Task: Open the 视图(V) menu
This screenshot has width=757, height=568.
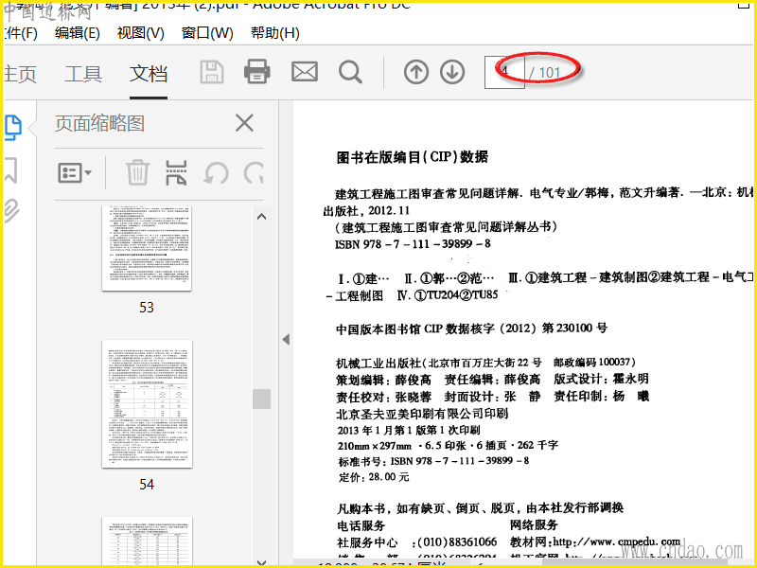Action: click(x=140, y=33)
